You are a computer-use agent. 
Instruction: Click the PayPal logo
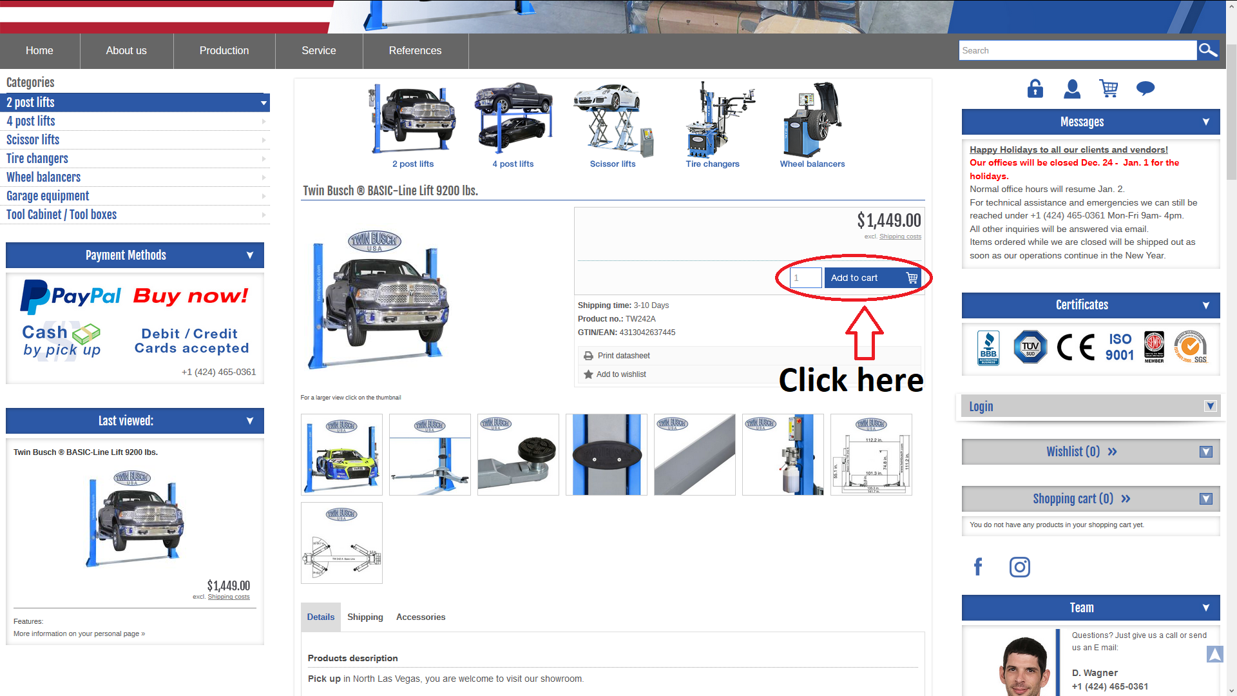click(71, 296)
